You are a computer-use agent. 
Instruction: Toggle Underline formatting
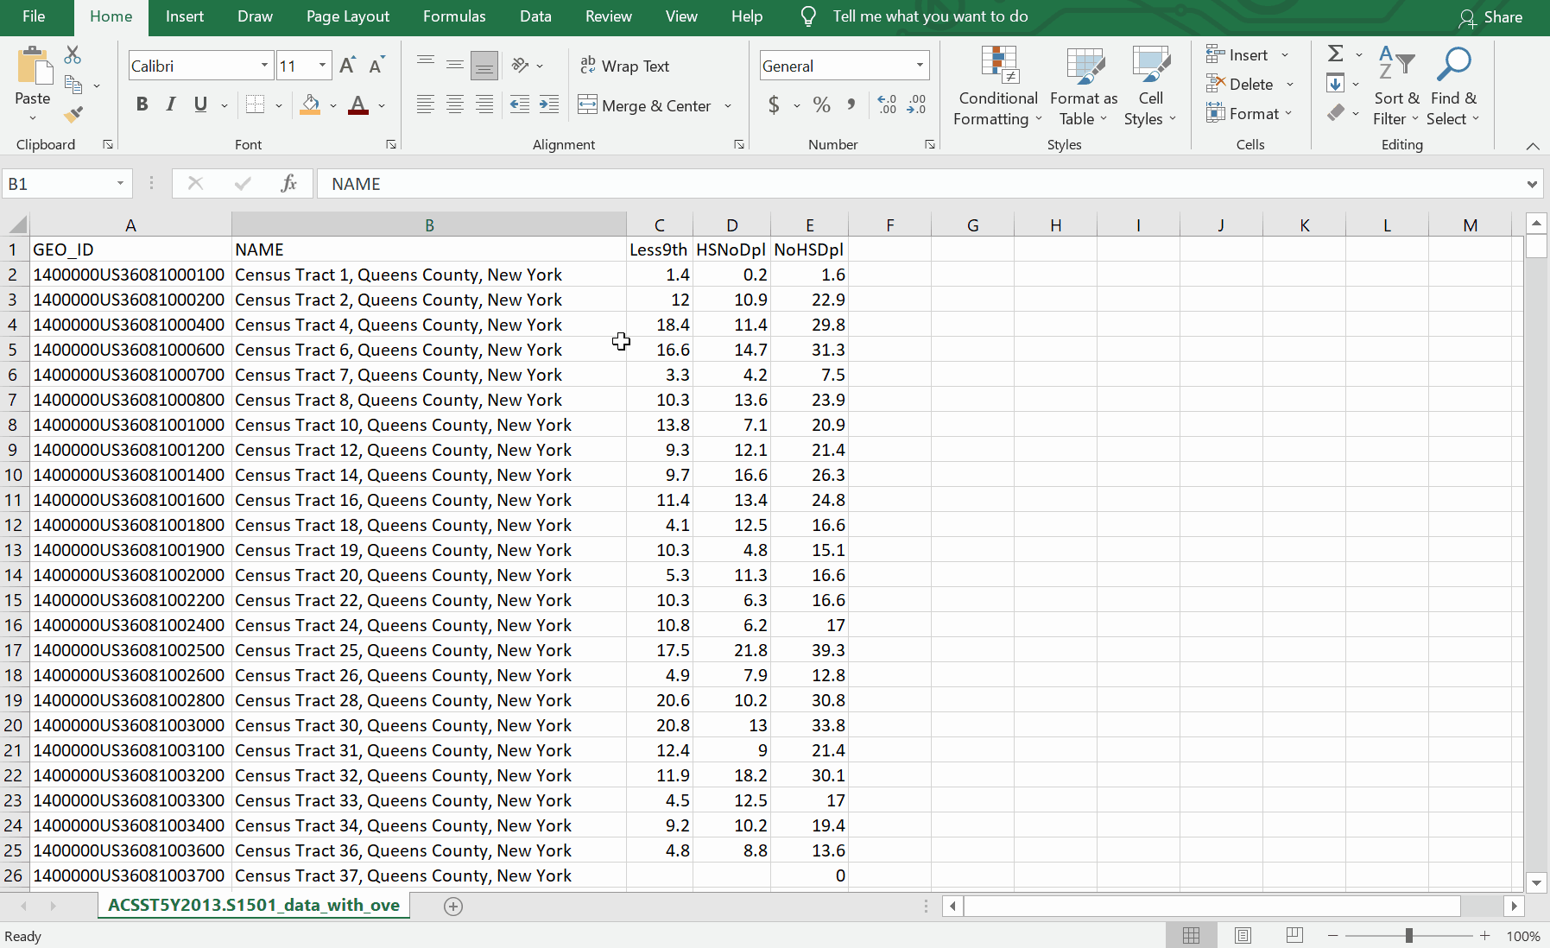point(200,104)
